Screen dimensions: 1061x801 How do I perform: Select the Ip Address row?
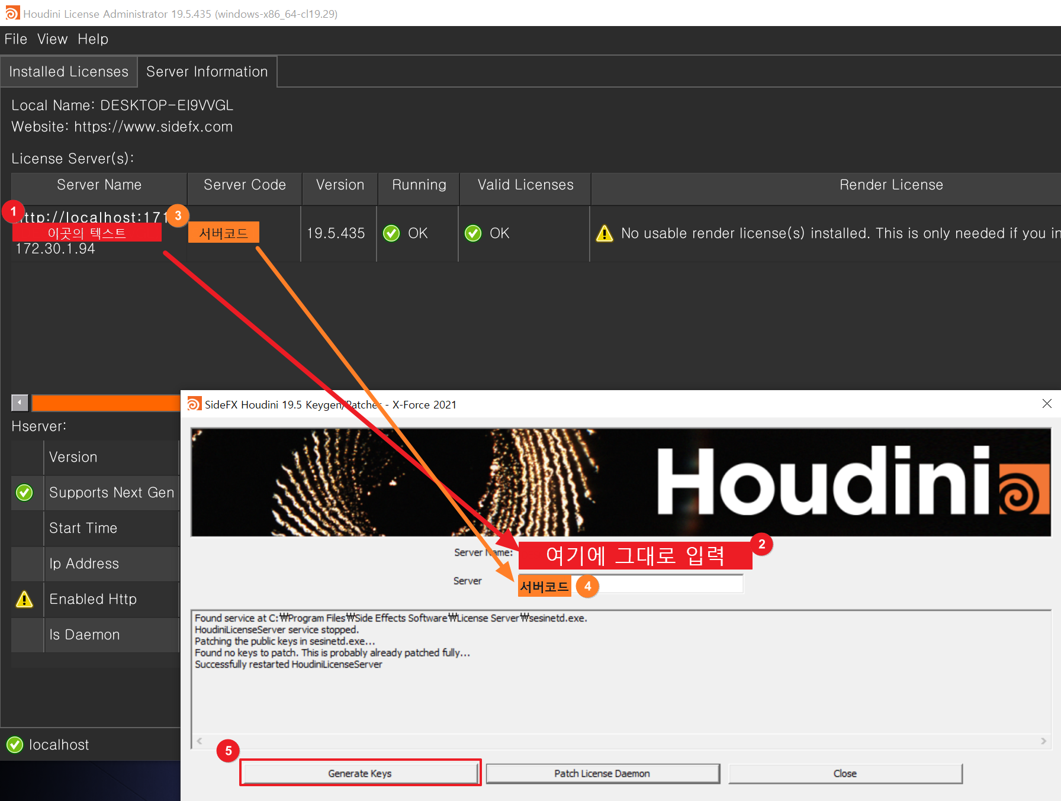(x=95, y=564)
